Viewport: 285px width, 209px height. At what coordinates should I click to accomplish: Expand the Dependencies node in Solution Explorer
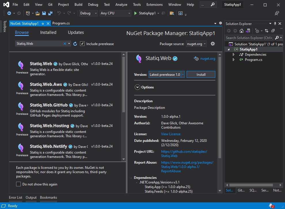pos(233,54)
